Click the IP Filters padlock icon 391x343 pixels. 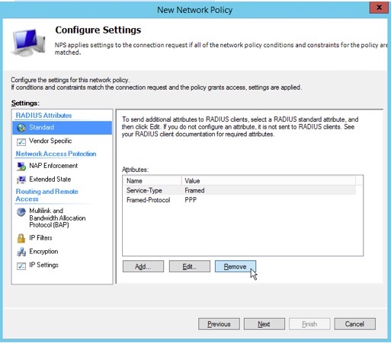pyautogui.click(x=21, y=238)
